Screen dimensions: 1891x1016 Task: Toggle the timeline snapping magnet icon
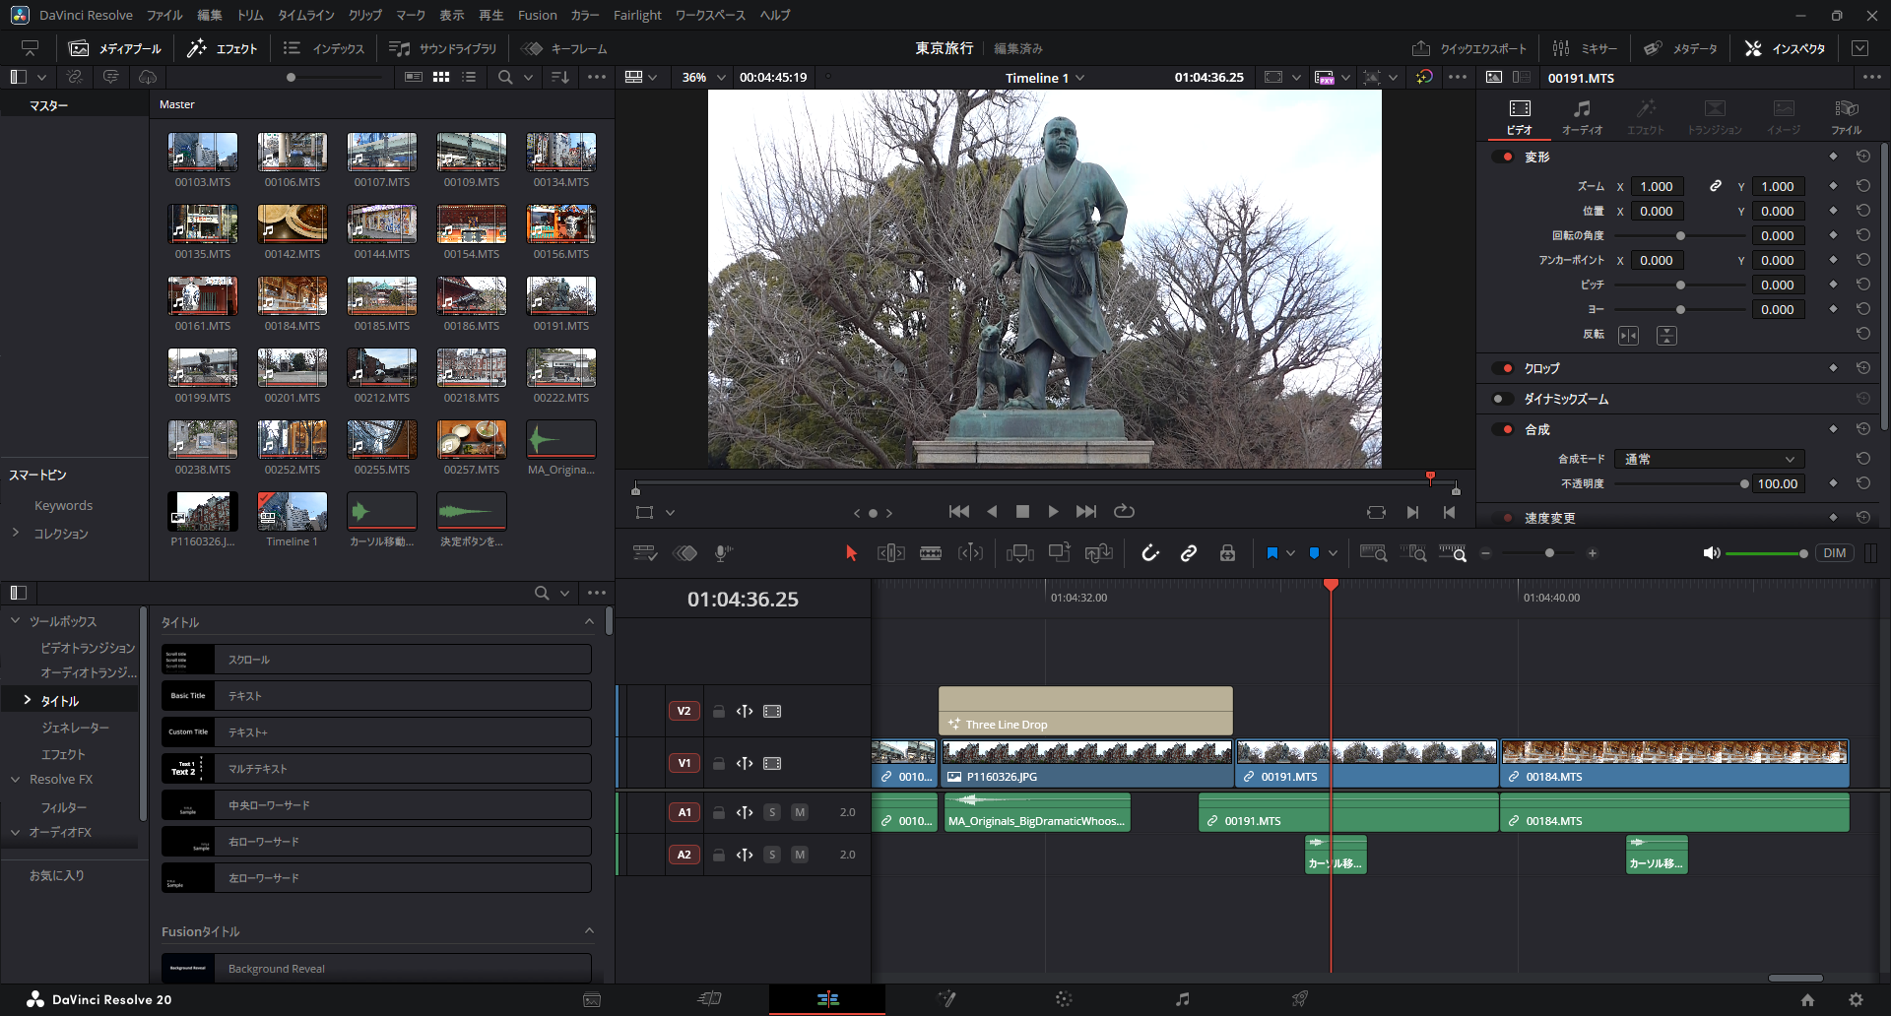pyautogui.click(x=1149, y=553)
